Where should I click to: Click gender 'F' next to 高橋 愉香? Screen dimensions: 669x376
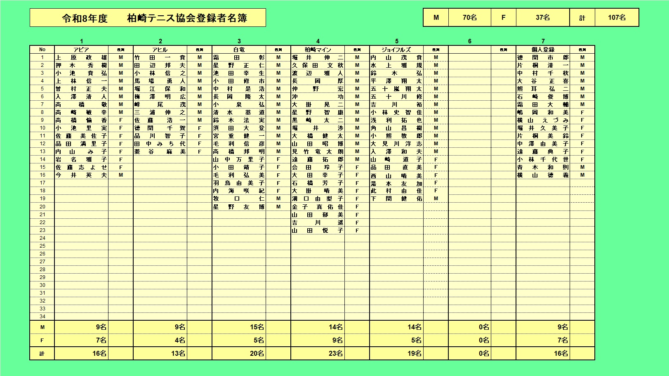[121, 120]
